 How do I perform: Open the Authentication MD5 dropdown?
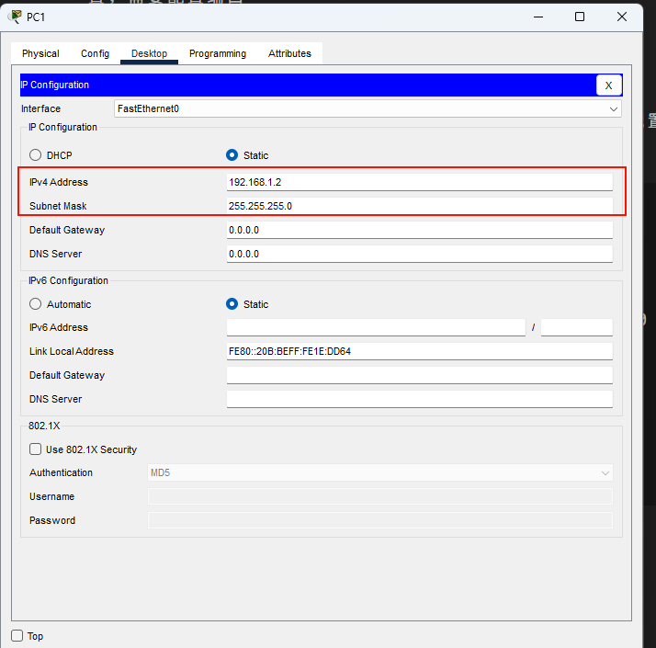(x=379, y=472)
